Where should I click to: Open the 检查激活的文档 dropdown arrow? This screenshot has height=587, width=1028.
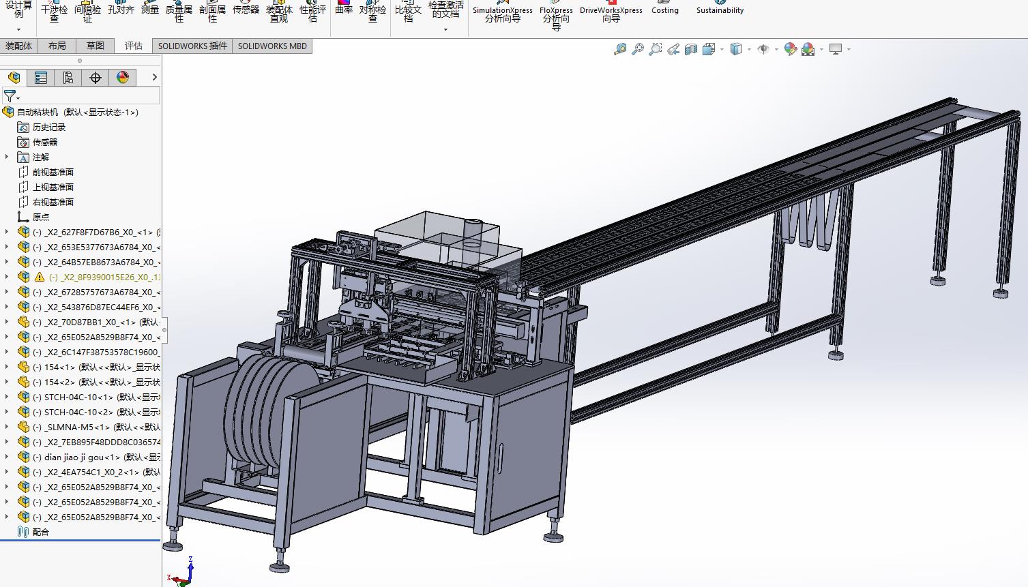(446, 29)
